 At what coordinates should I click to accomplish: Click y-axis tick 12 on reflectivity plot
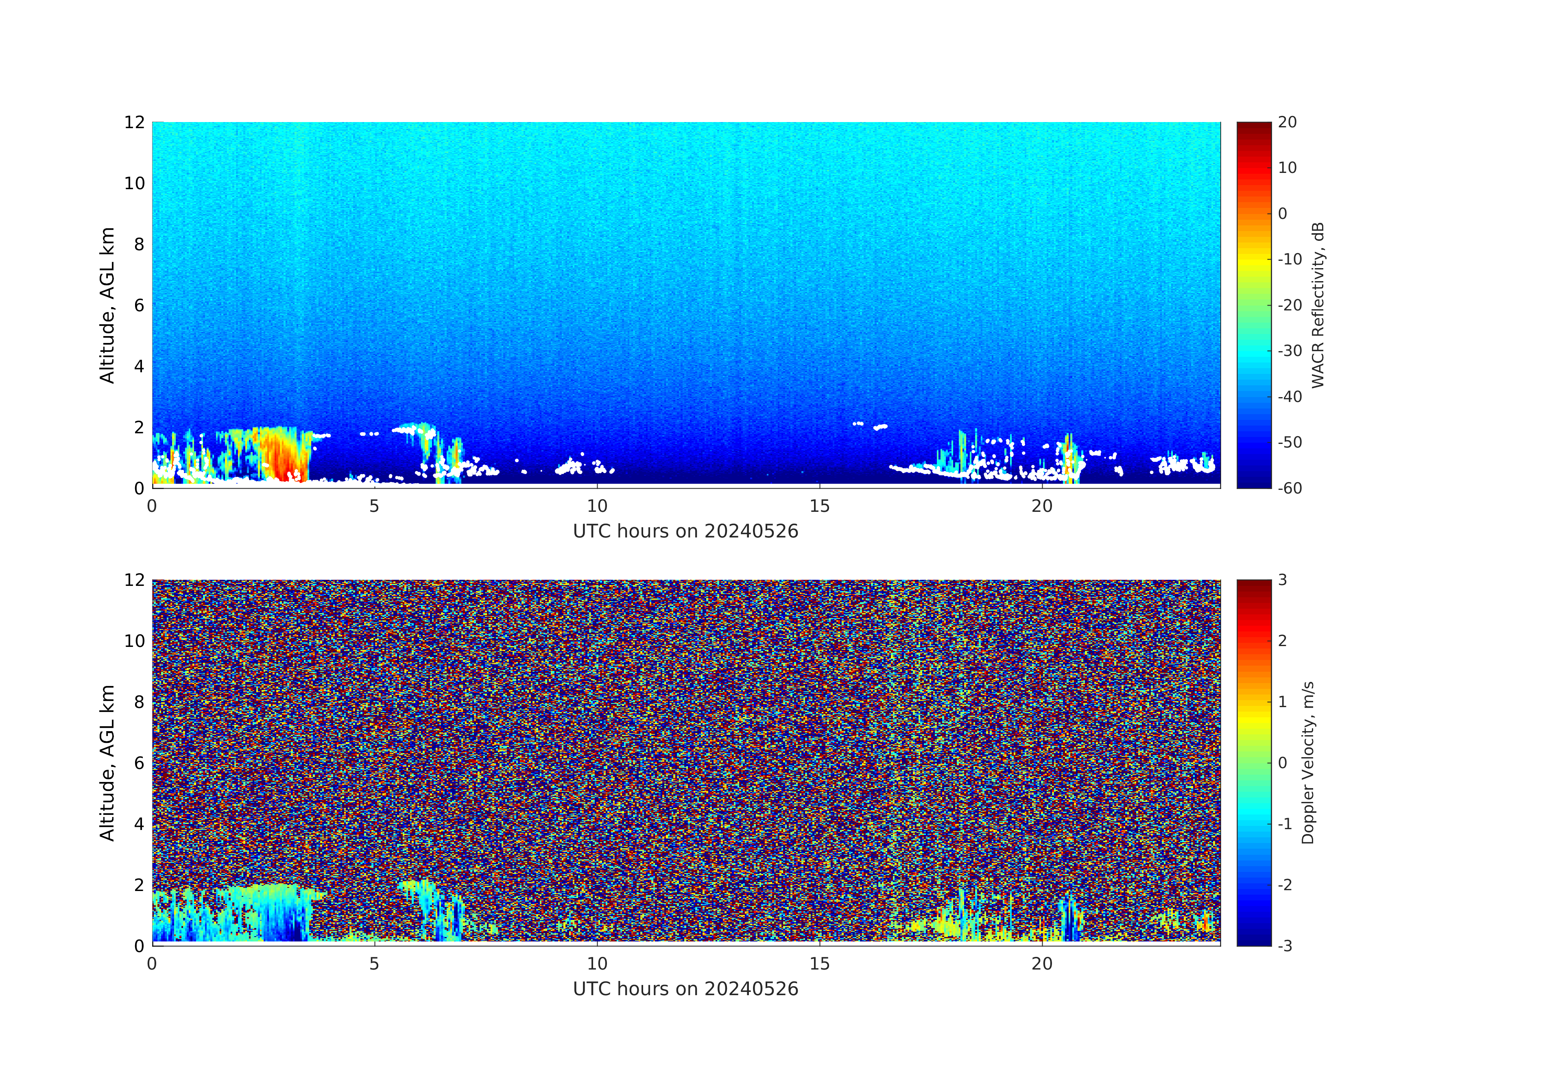134,122
